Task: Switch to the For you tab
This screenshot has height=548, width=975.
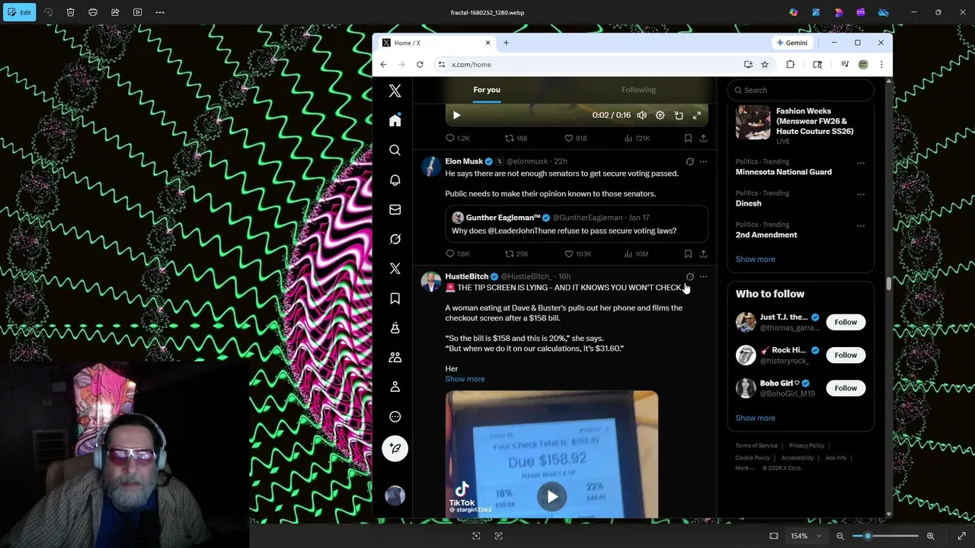Action: click(487, 90)
